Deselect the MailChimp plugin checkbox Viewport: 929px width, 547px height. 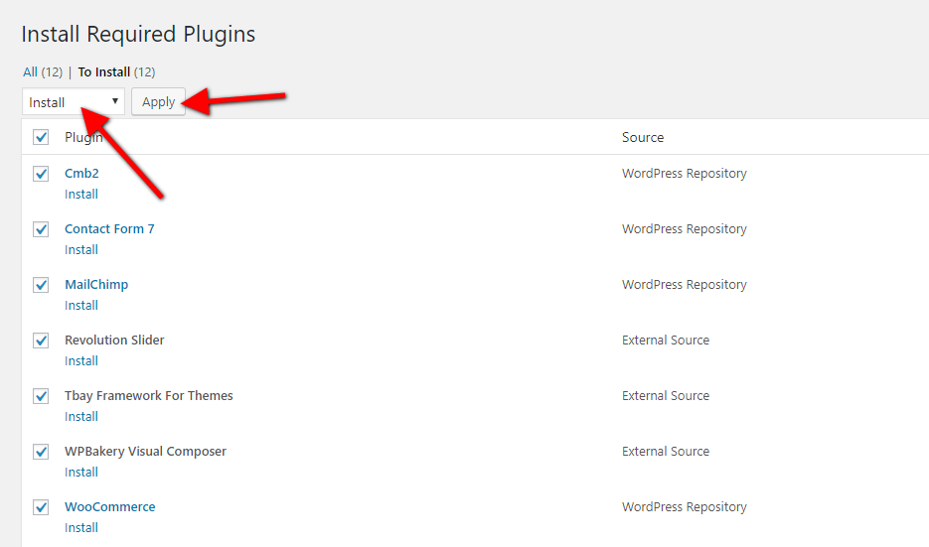41,285
